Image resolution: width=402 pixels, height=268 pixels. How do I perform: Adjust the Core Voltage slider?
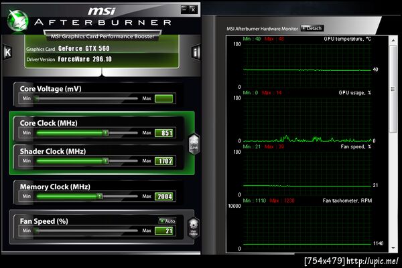pyautogui.click(x=87, y=98)
